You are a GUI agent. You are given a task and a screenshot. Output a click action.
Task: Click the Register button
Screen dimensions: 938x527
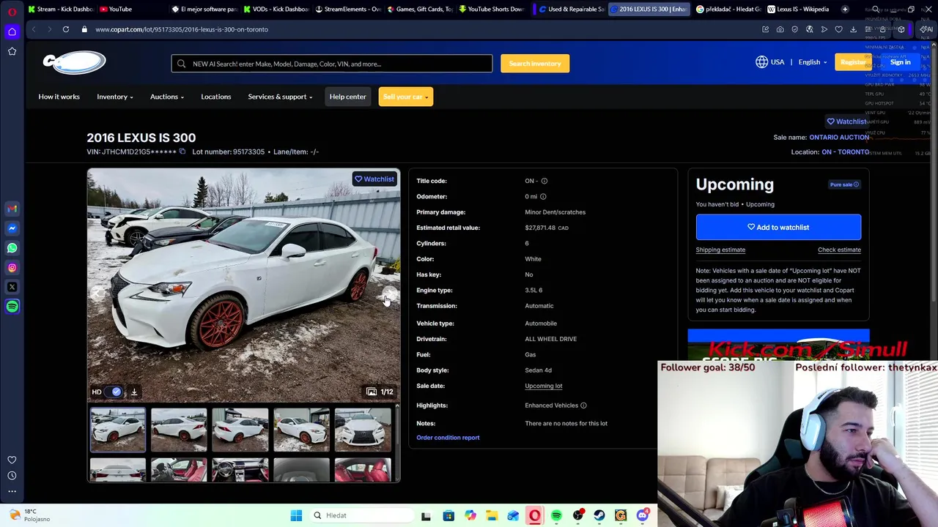click(852, 62)
